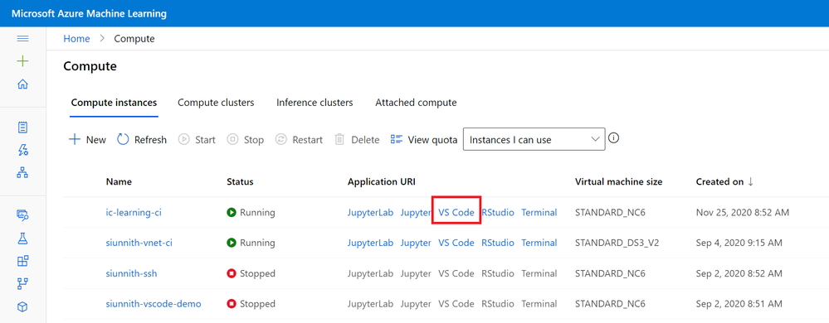
Task: Click the Restart toolbar button
Action: pos(300,140)
